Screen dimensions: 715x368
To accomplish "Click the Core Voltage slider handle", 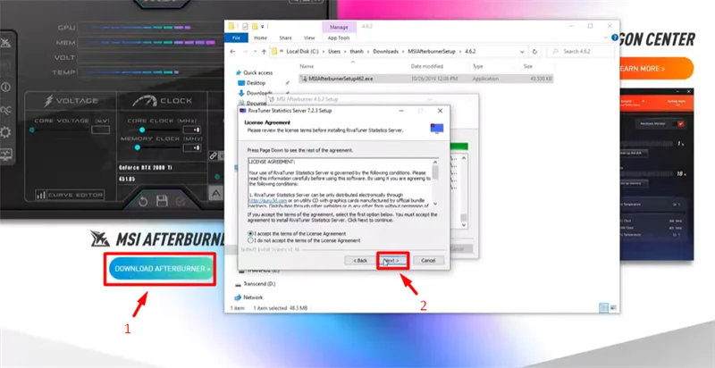I will [32, 130].
